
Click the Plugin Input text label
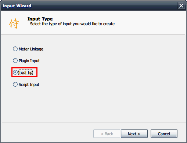pos(29,61)
